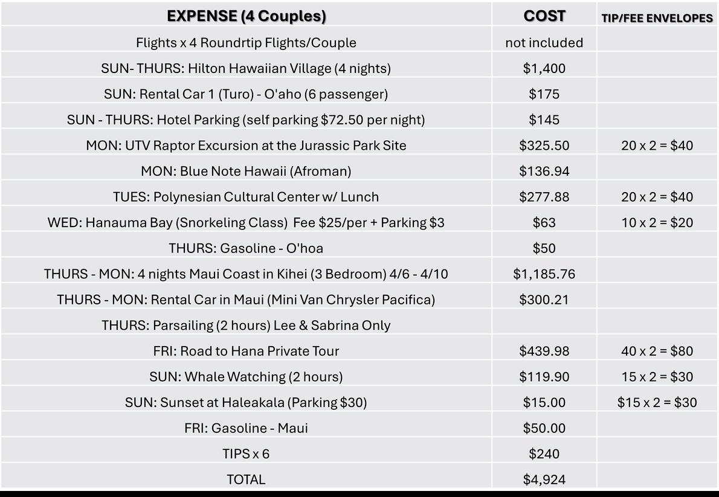Click the Hanauma Bay snorkeling expense cell
This screenshot has height=497, width=719.
coord(246,223)
